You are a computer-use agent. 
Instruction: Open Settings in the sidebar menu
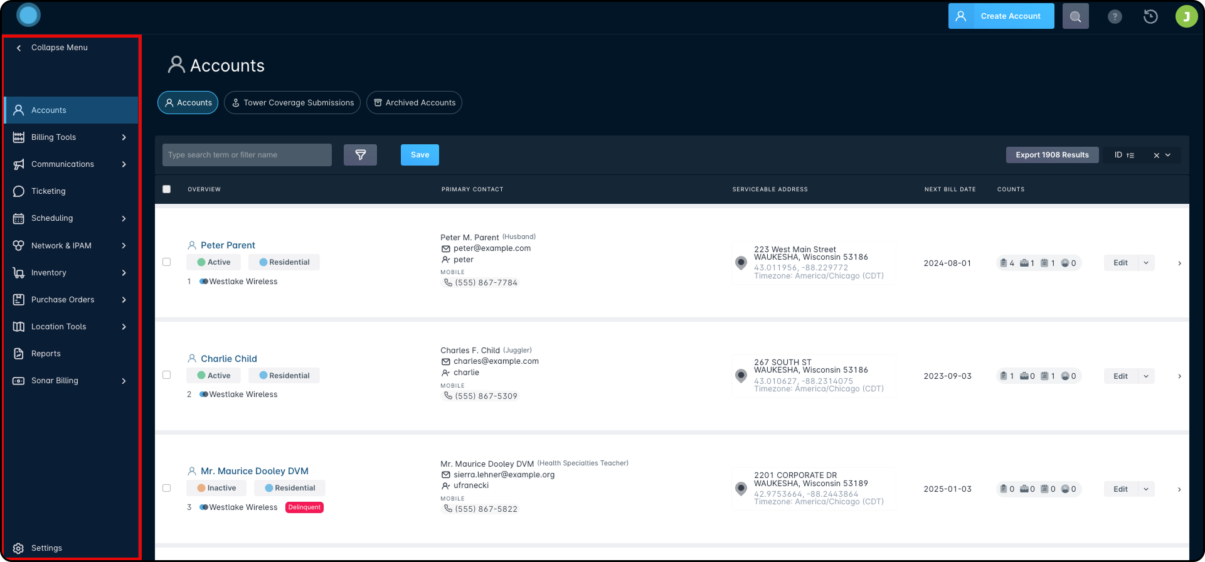[x=70, y=548]
